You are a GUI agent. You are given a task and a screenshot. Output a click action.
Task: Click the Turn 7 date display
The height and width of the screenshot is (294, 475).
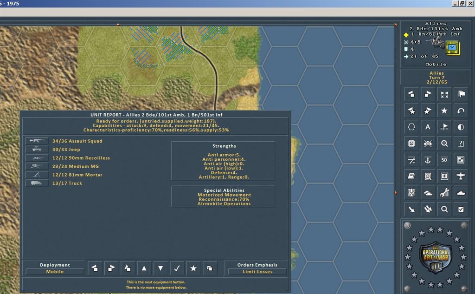[436, 78]
